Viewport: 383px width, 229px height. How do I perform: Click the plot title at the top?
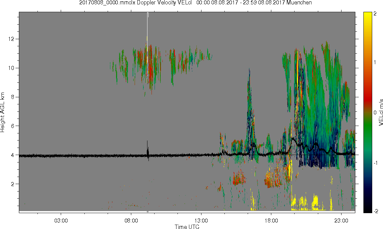coord(195,3)
